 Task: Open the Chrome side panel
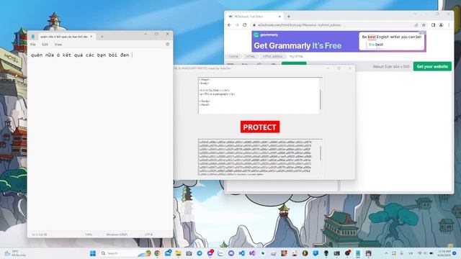pos(434,25)
